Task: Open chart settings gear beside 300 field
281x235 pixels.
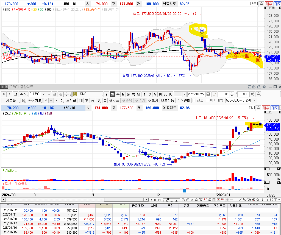Action: click(x=258, y=94)
